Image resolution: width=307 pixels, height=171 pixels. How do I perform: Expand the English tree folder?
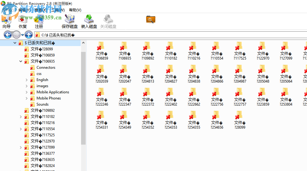[27, 80]
